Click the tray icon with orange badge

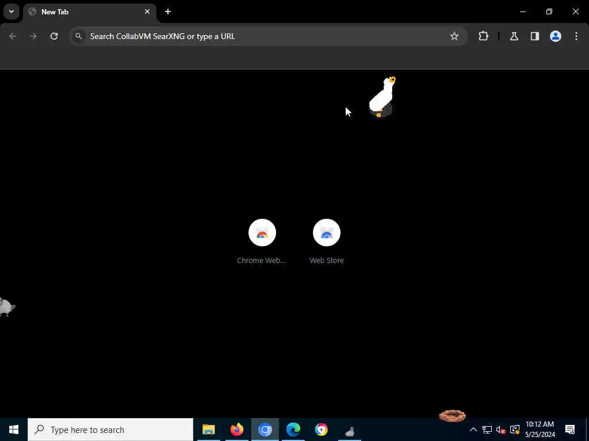coord(515,430)
